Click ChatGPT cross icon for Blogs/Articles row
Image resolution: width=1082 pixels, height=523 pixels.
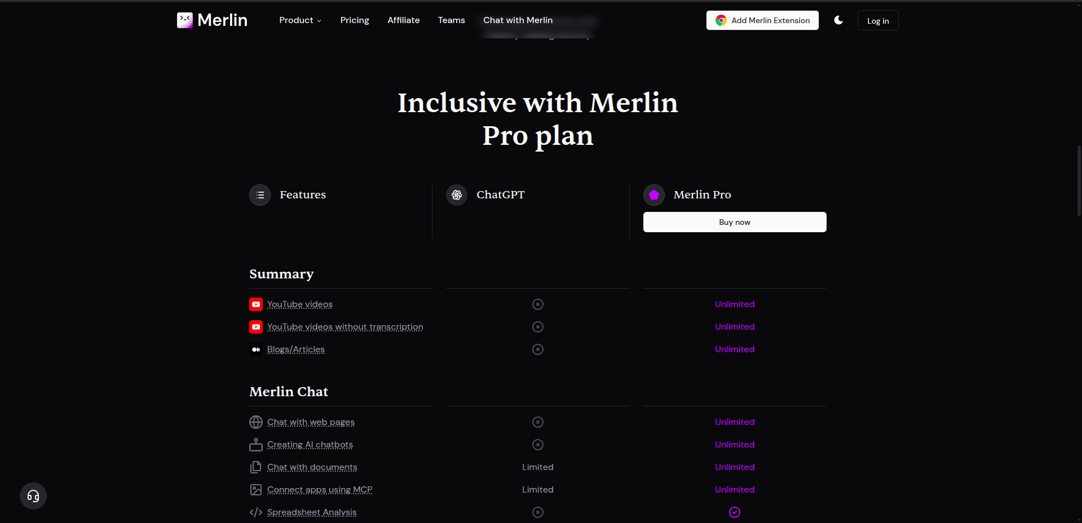pos(538,349)
